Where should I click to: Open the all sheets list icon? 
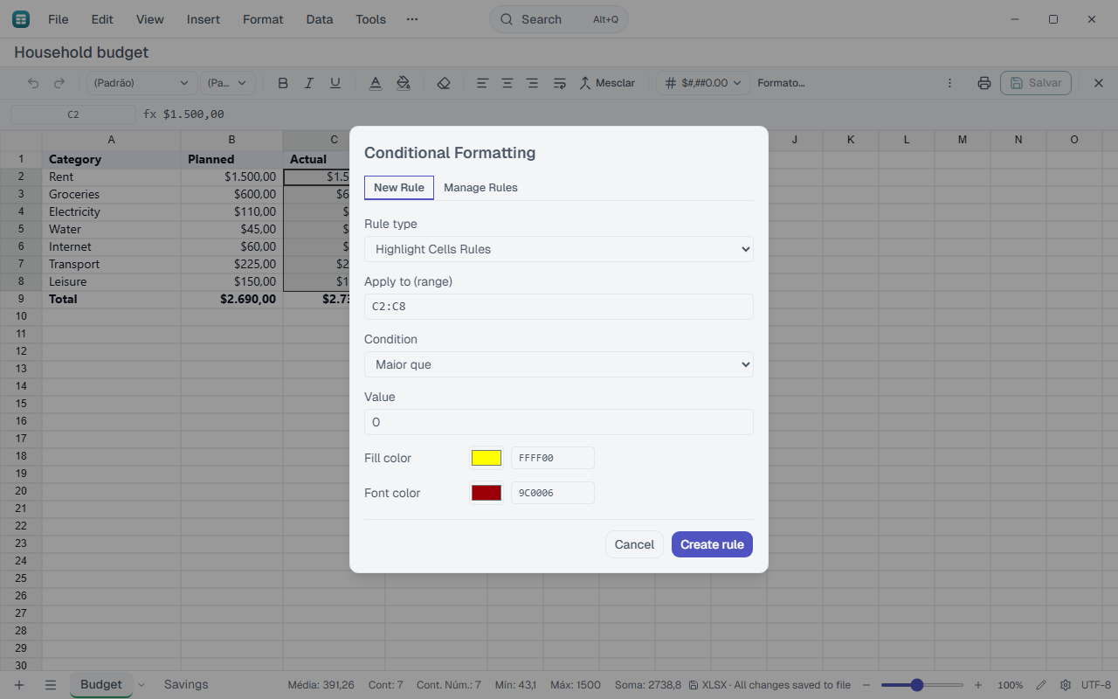(x=51, y=685)
